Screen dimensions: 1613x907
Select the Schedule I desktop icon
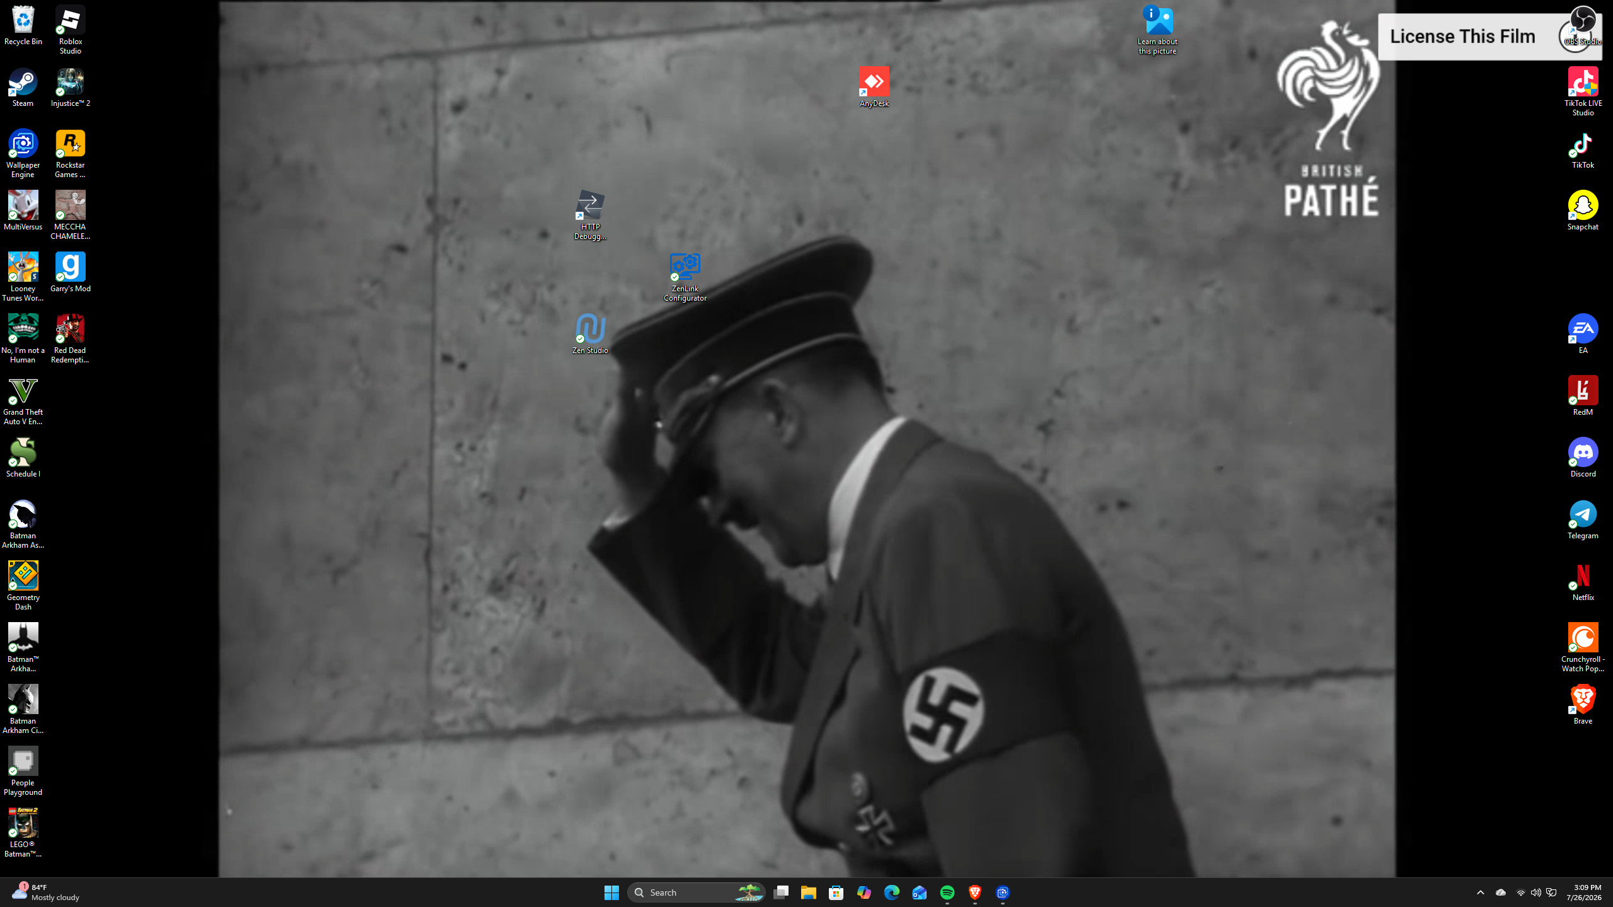click(x=23, y=458)
